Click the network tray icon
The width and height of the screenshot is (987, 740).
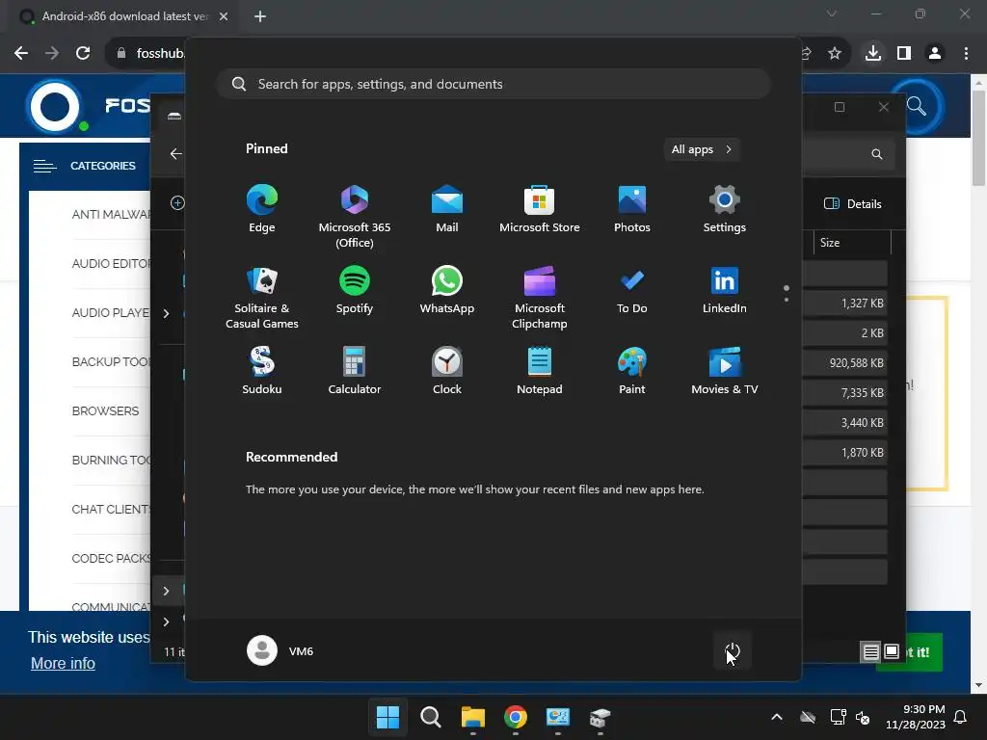[x=838, y=717]
